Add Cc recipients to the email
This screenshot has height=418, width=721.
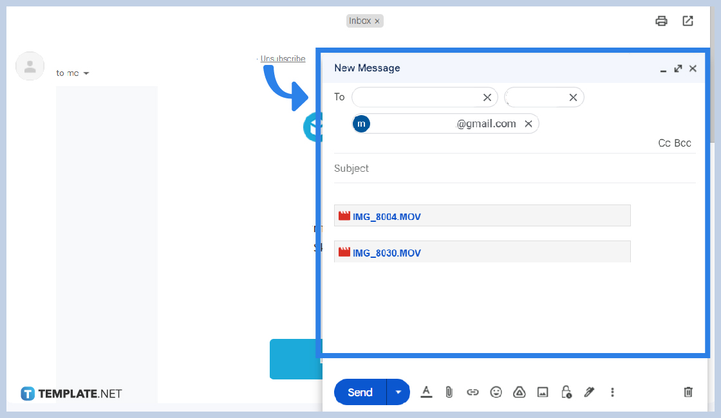664,143
